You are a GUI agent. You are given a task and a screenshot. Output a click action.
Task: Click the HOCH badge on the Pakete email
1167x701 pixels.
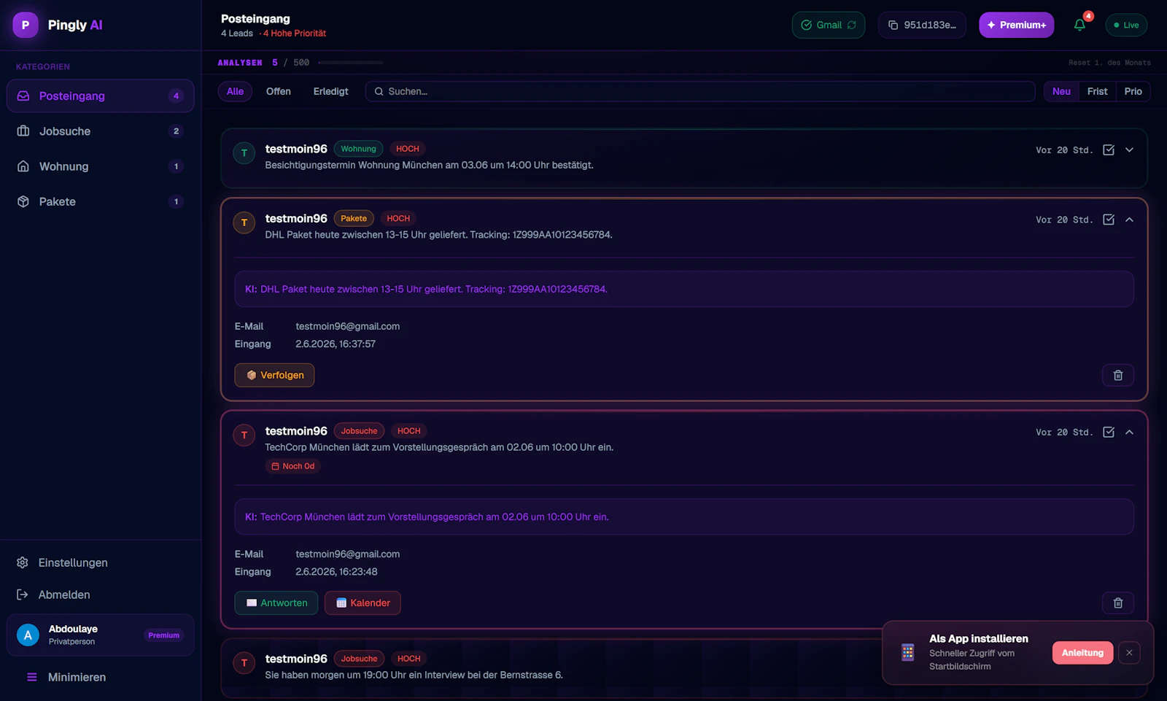point(398,218)
